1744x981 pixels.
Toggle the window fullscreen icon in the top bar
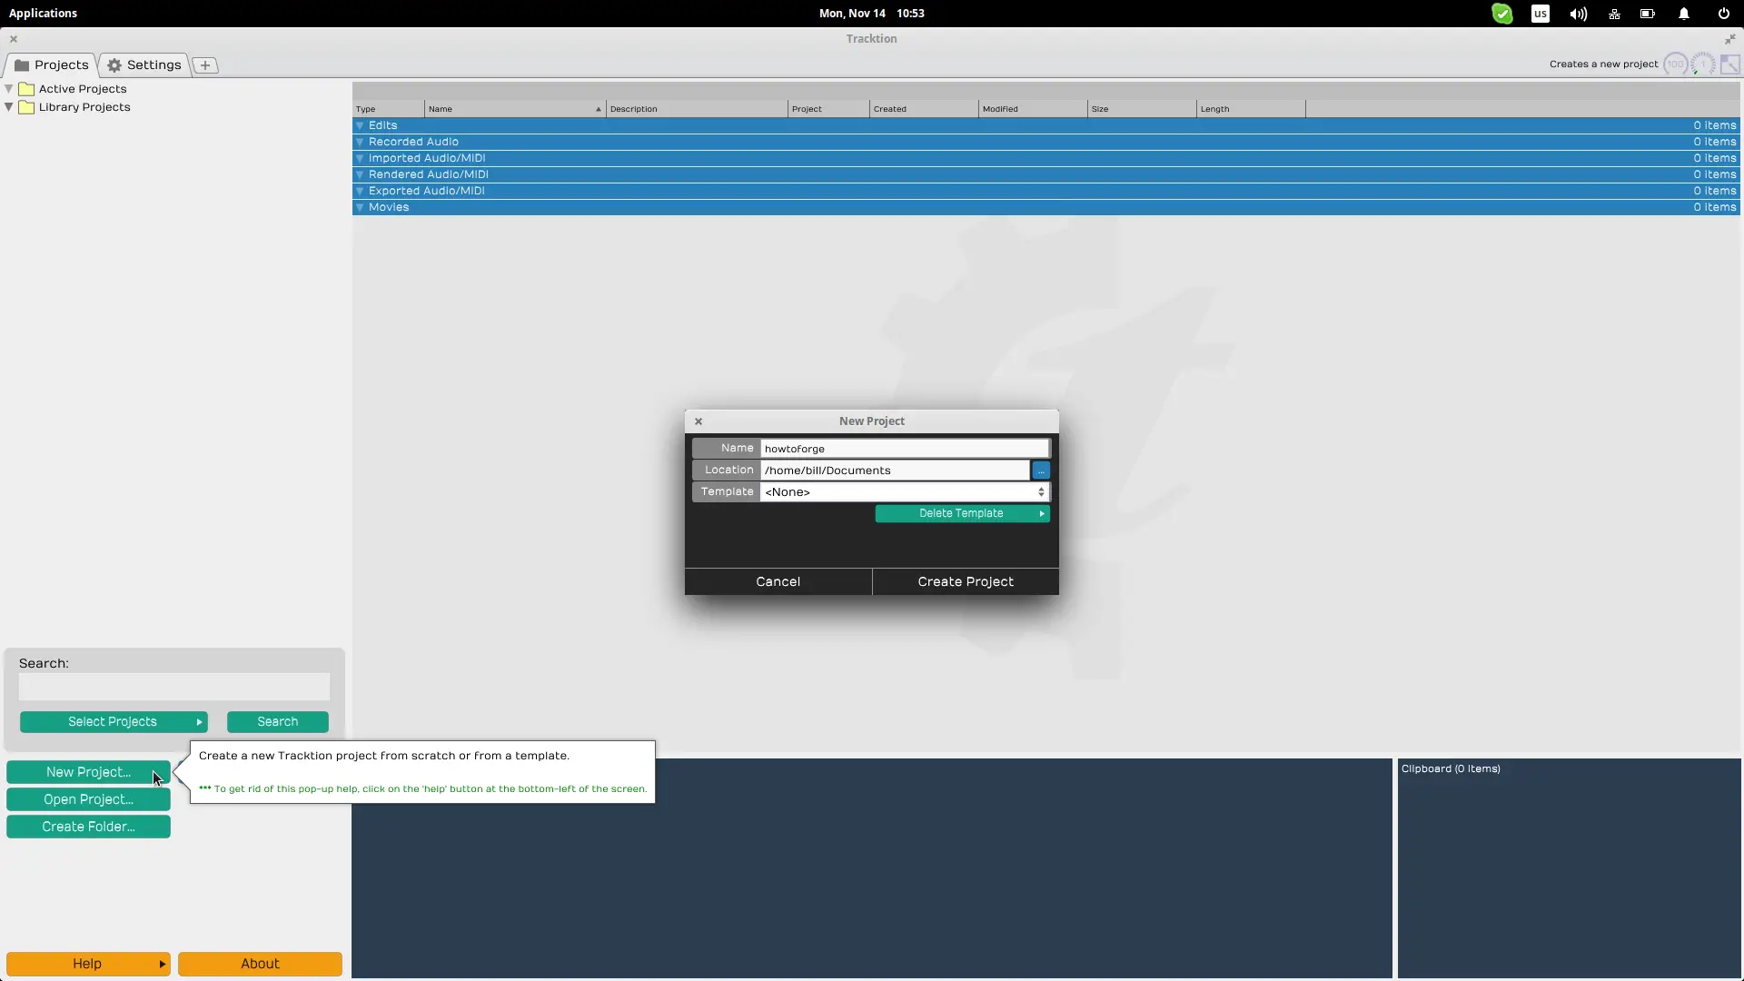(1729, 64)
